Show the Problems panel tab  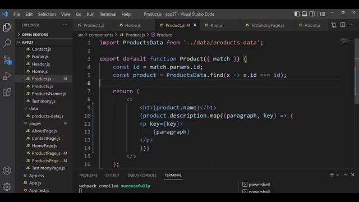tap(89, 175)
